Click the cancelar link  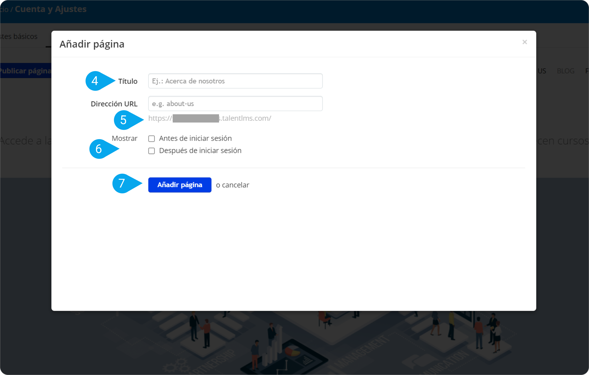236,185
